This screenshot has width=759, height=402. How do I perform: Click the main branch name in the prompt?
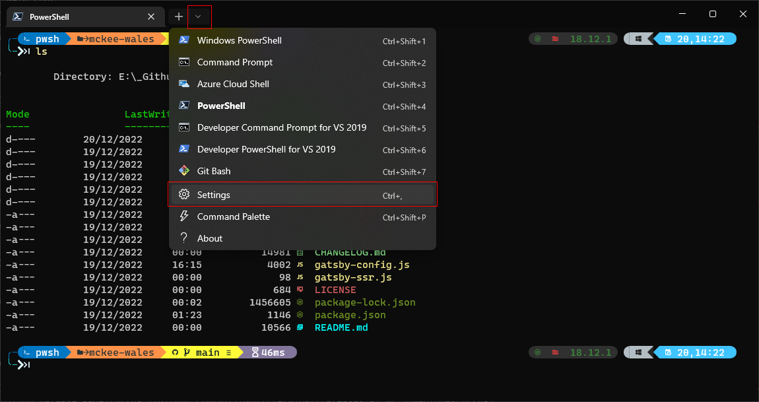pyautogui.click(x=208, y=352)
